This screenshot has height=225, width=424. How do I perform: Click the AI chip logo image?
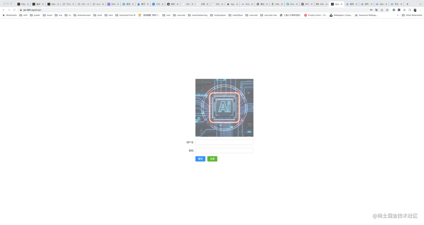pyautogui.click(x=224, y=108)
